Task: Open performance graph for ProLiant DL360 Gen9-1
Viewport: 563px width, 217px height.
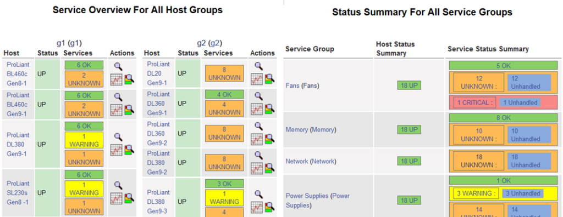Action: coord(257,108)
